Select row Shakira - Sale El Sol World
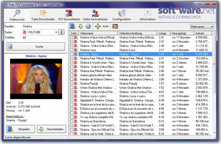 [x=141, y=126]
